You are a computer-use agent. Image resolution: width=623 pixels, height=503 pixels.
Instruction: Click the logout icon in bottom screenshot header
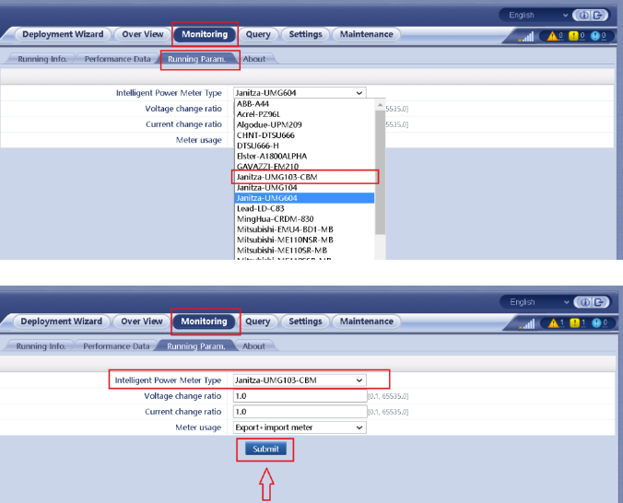[x=598, y=302]
